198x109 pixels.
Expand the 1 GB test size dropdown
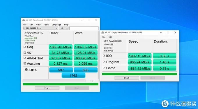64,28
